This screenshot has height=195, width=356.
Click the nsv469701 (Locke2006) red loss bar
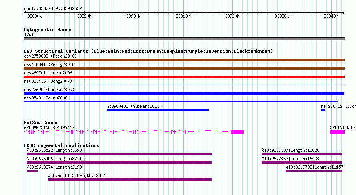click(184, 77)
